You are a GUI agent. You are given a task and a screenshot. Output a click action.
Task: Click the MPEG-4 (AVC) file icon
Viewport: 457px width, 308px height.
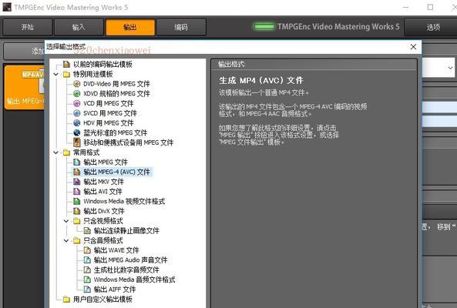(76, 172)
